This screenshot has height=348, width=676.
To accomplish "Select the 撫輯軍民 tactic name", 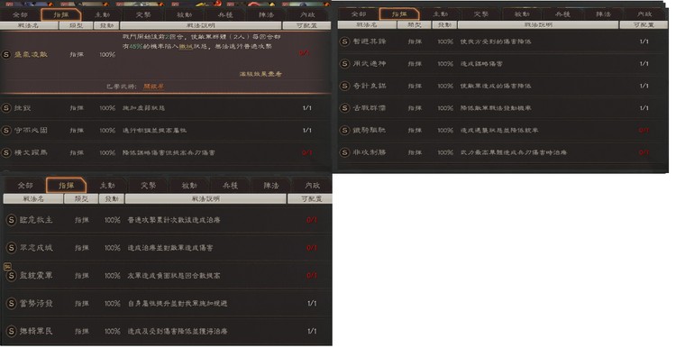I will 36,331.
